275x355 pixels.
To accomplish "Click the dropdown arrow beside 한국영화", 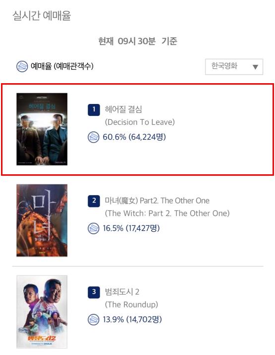I will (255, 67).
